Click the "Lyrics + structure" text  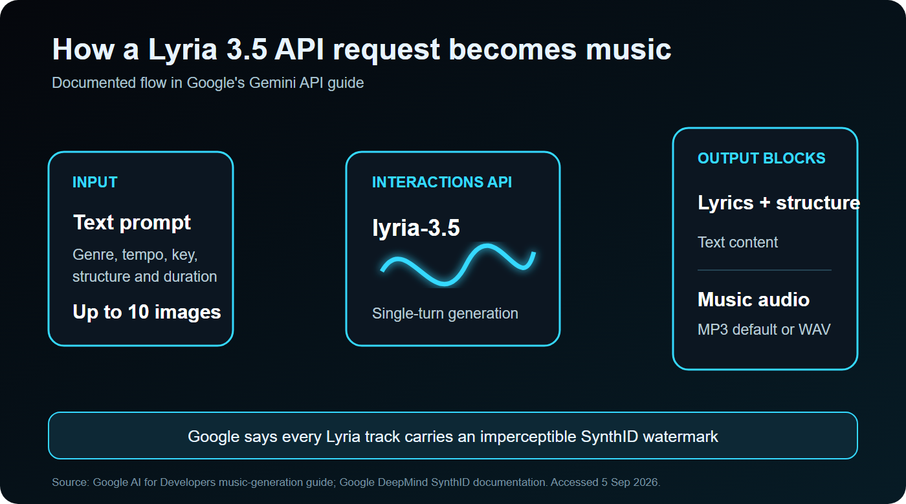[x=779, y=203]
